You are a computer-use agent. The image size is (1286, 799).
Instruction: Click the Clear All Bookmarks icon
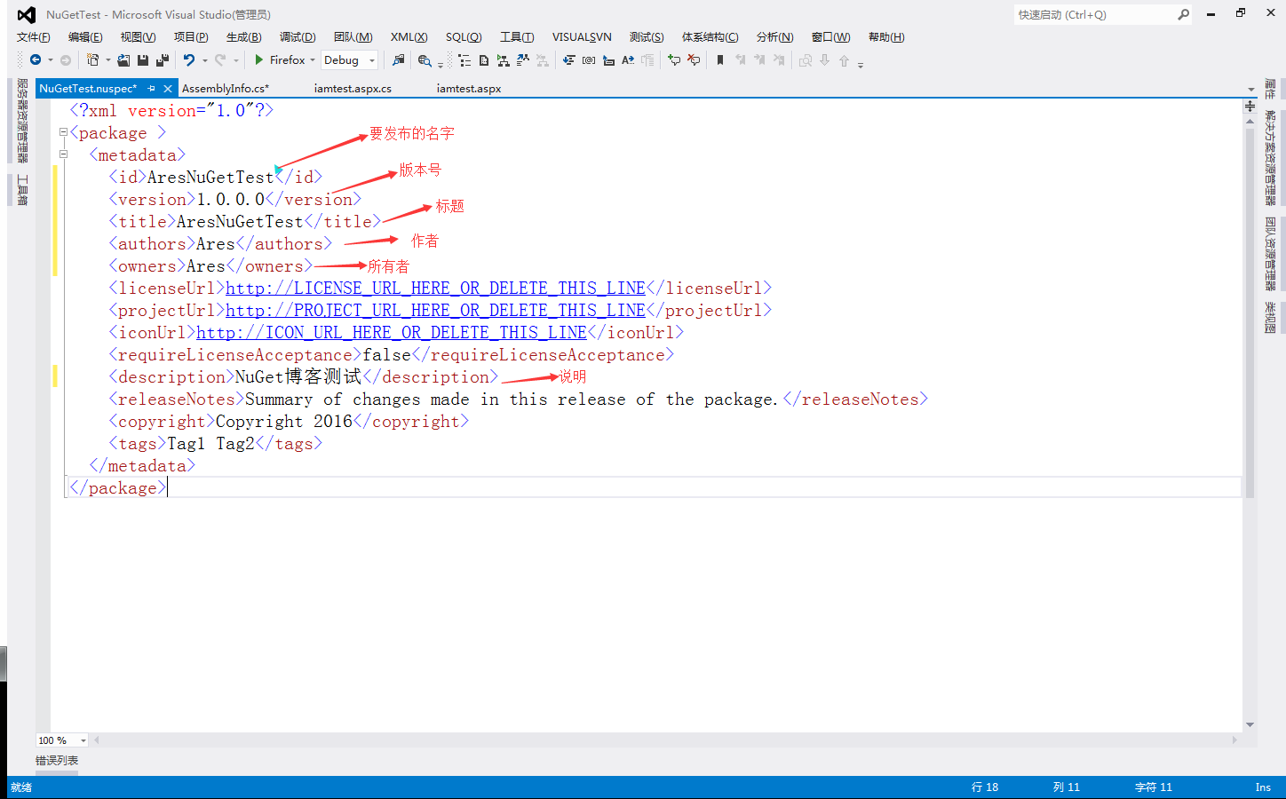click(x=779, y=60)
